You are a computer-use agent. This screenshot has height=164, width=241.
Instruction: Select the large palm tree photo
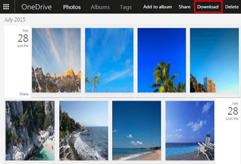point(161,60)
